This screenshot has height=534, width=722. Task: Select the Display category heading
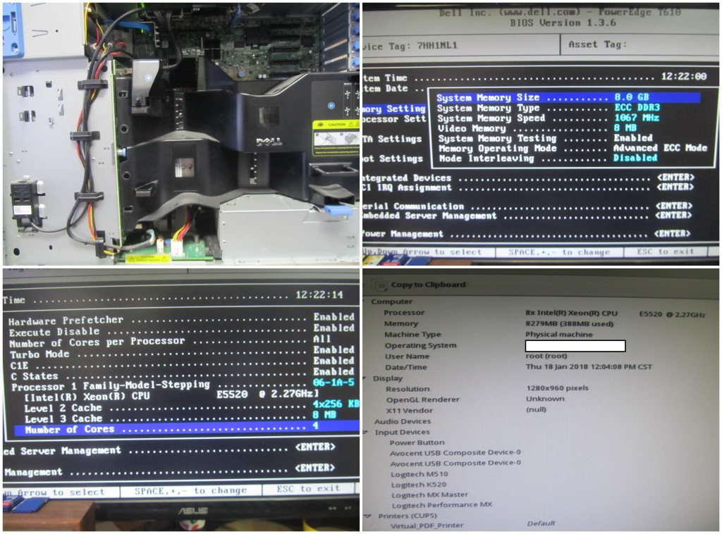click(388, 378)
